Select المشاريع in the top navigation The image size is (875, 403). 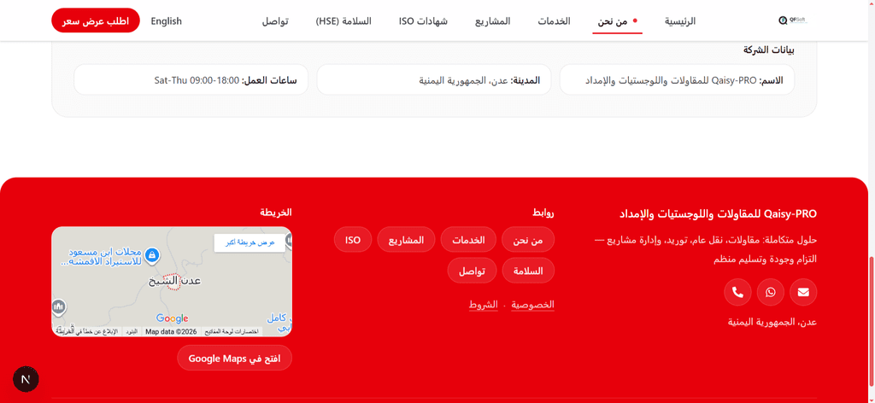click(x=493, y=21)
